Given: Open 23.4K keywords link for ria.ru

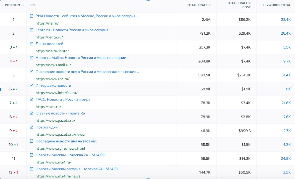Looking at the screenshot, I should 286,20.
